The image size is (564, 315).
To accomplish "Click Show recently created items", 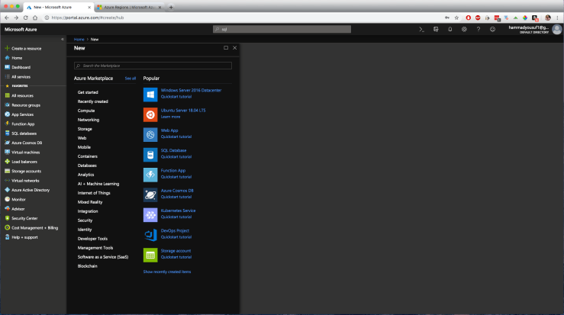I will click(167, 272).
